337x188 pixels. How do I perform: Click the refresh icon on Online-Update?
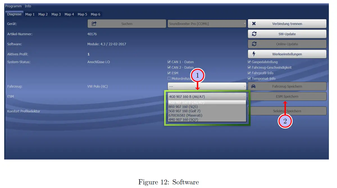click(x=254, y=44)
